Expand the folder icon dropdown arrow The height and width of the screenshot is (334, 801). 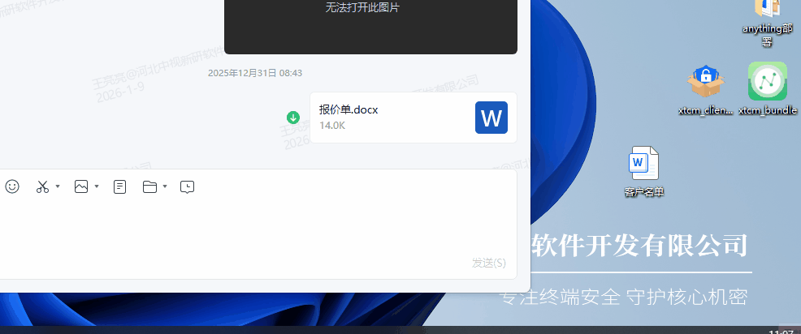pos(164,186)
